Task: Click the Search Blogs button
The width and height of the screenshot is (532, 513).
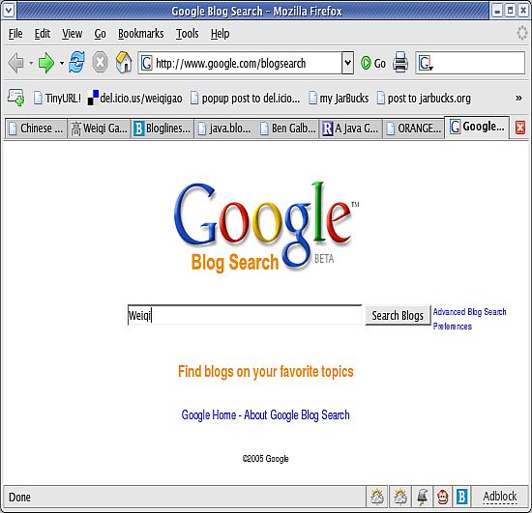Action: coord(398,316)
